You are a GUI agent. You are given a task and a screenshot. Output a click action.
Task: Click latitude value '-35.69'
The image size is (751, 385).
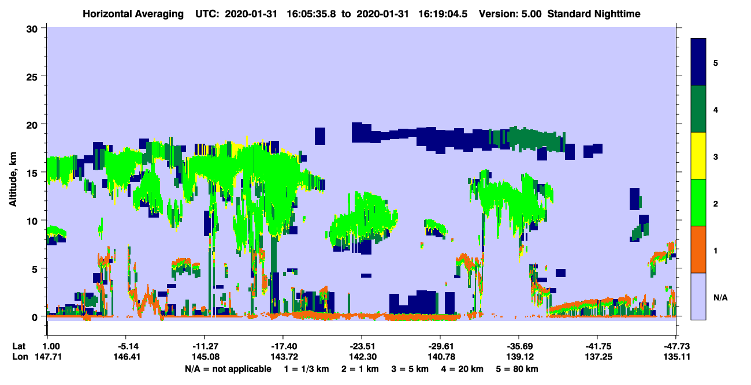click(519, 346)
